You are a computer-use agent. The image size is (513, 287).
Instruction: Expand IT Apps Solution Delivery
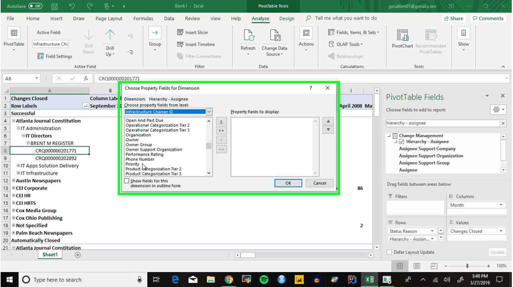click(x=19, y=165)
